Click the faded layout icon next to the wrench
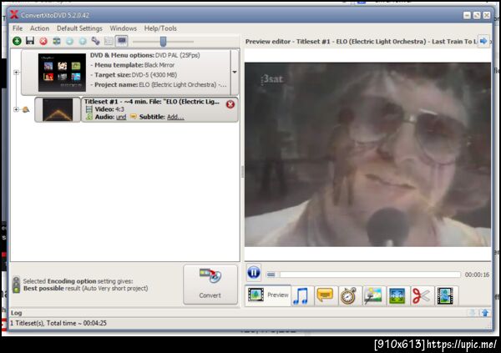Viewport: 501px width, 353px height. point(109,41)
